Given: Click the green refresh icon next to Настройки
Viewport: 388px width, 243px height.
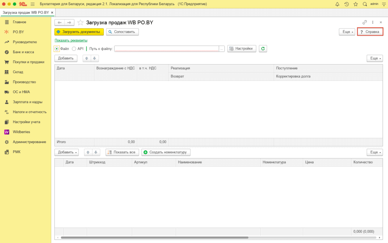Looking at the screenshot, I should coord(263,49).
